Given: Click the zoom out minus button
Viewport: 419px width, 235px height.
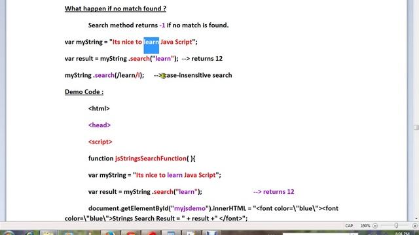Looking at the screenshot, I should [x=375, y=226].
